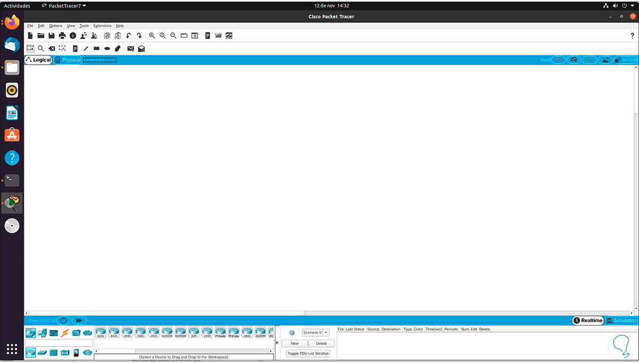The height and width of the screenshot is (363, 639).
Task: Select End Devices category
Action: (x=42, y=333)
